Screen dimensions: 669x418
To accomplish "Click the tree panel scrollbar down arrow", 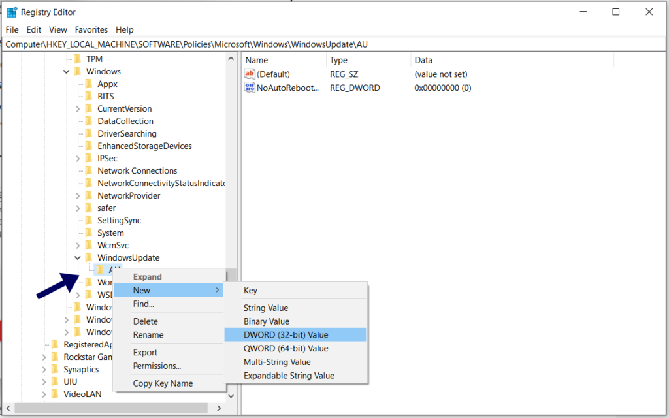I will pyautogui.click(x=231, y=395).
